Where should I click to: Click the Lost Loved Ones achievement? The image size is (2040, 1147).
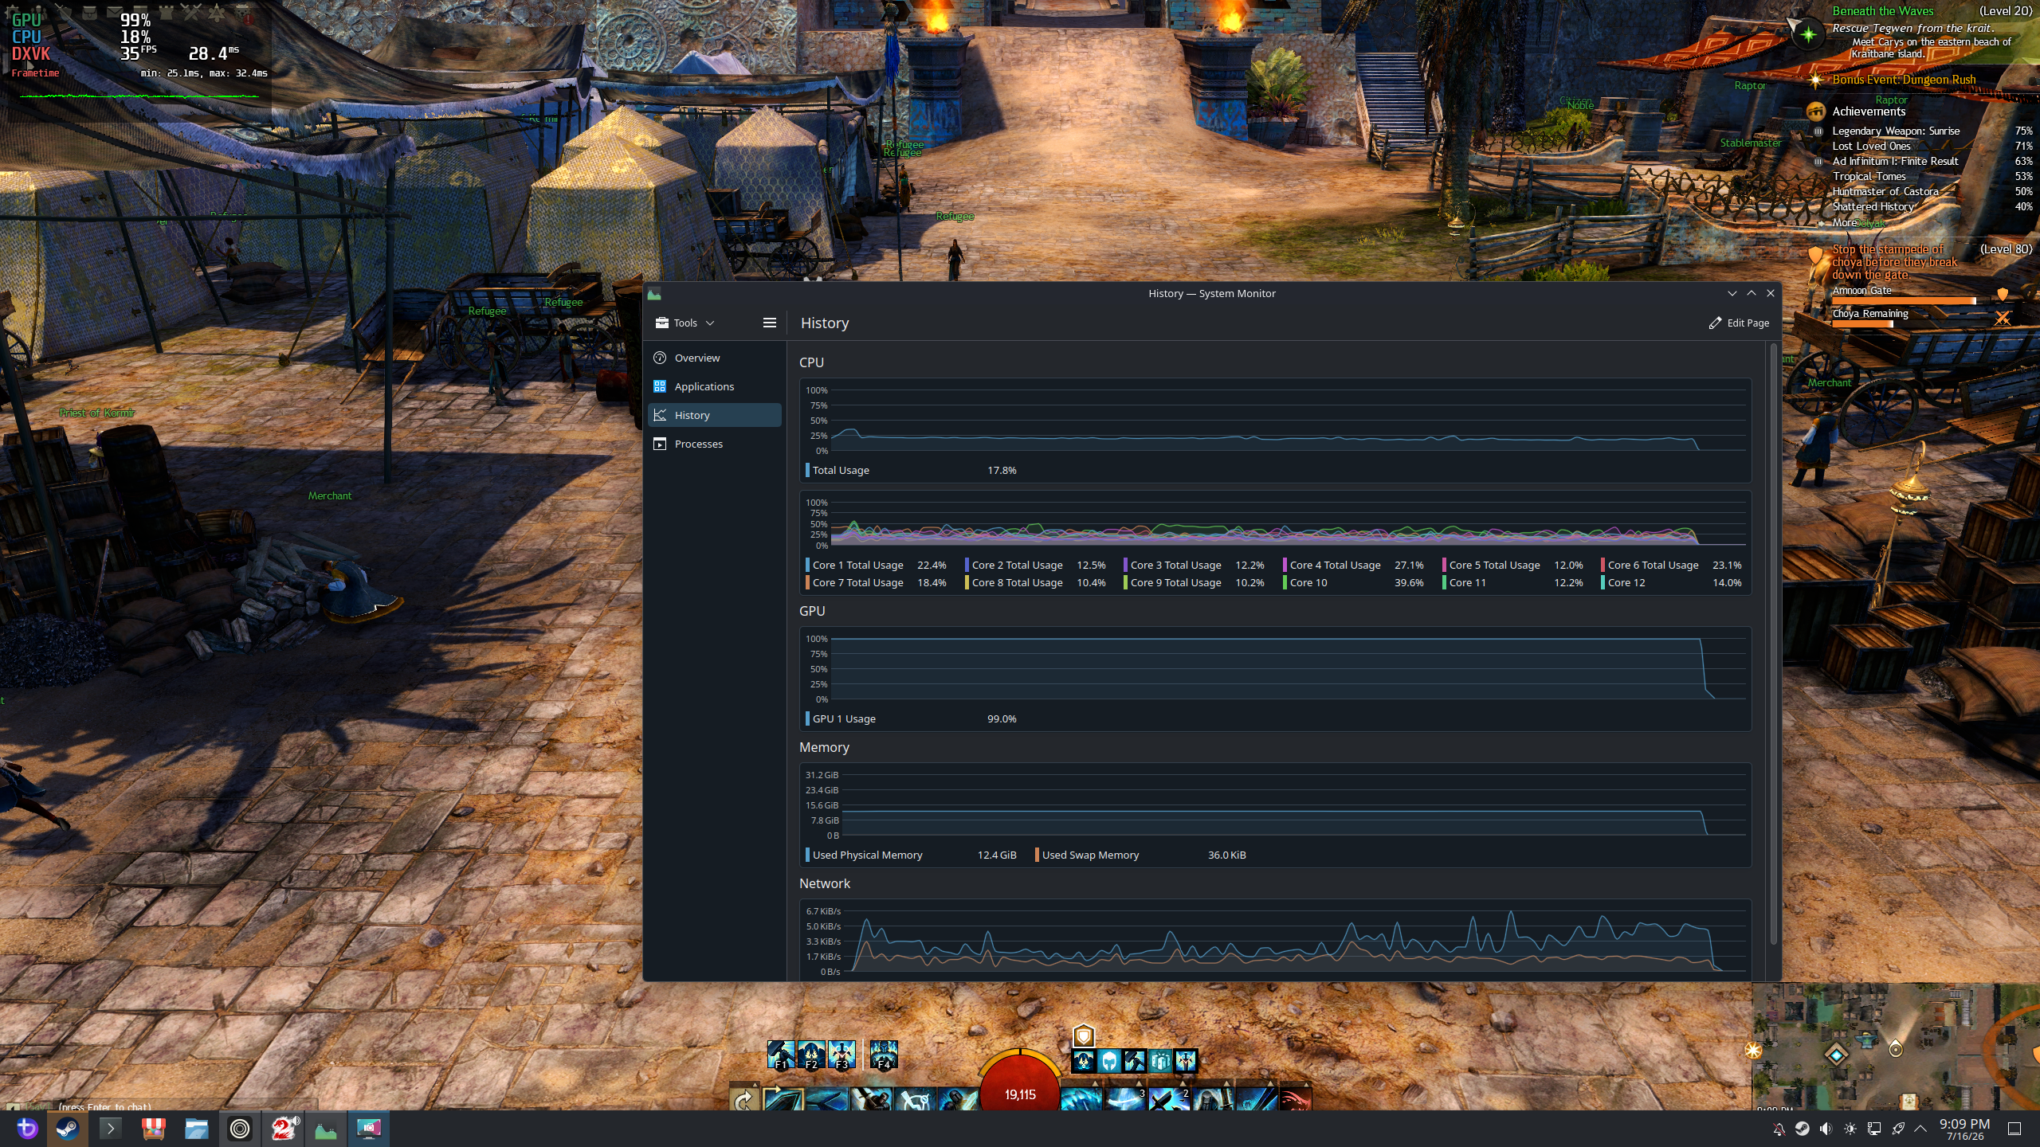[x=1871, y=146]
